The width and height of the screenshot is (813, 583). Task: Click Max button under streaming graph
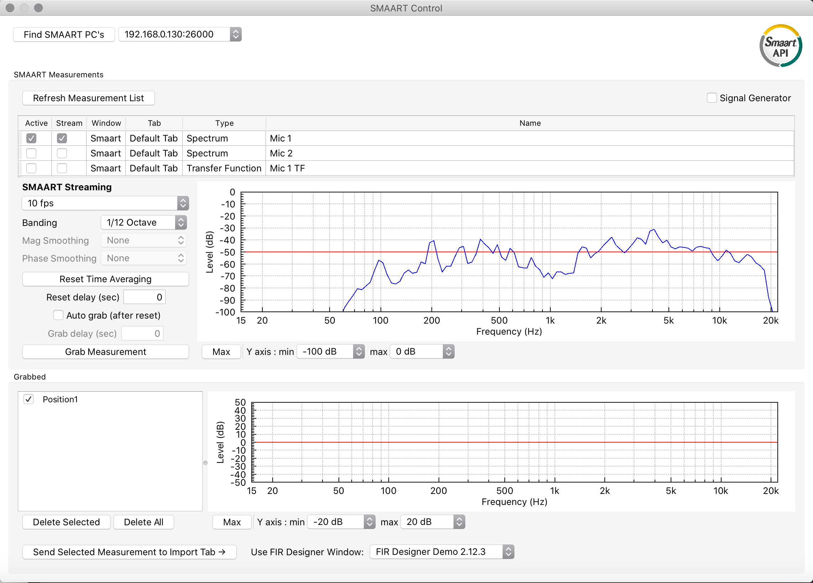pos(221,352)
